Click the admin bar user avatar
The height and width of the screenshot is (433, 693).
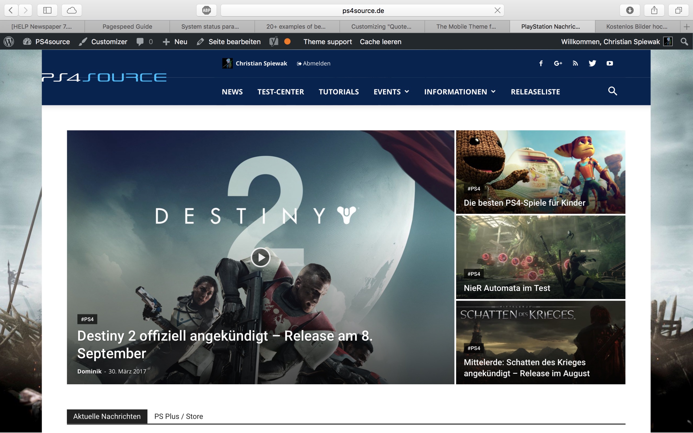pos(668,41)
